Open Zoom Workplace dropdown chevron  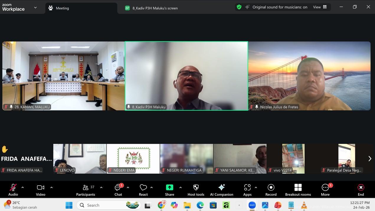[35, 8]
